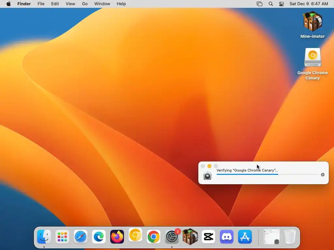Screen dimensions: 334x250
Task: Launch Discord from the Dock
Action: coord(227,237)
